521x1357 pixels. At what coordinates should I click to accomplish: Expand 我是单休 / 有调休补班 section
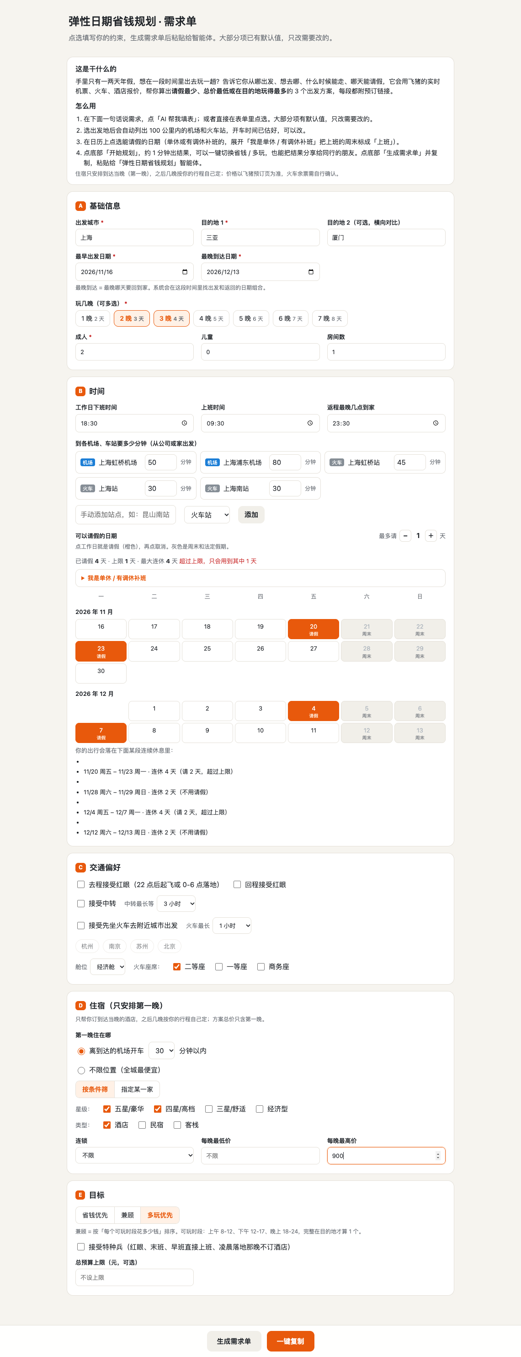(260, 578)
